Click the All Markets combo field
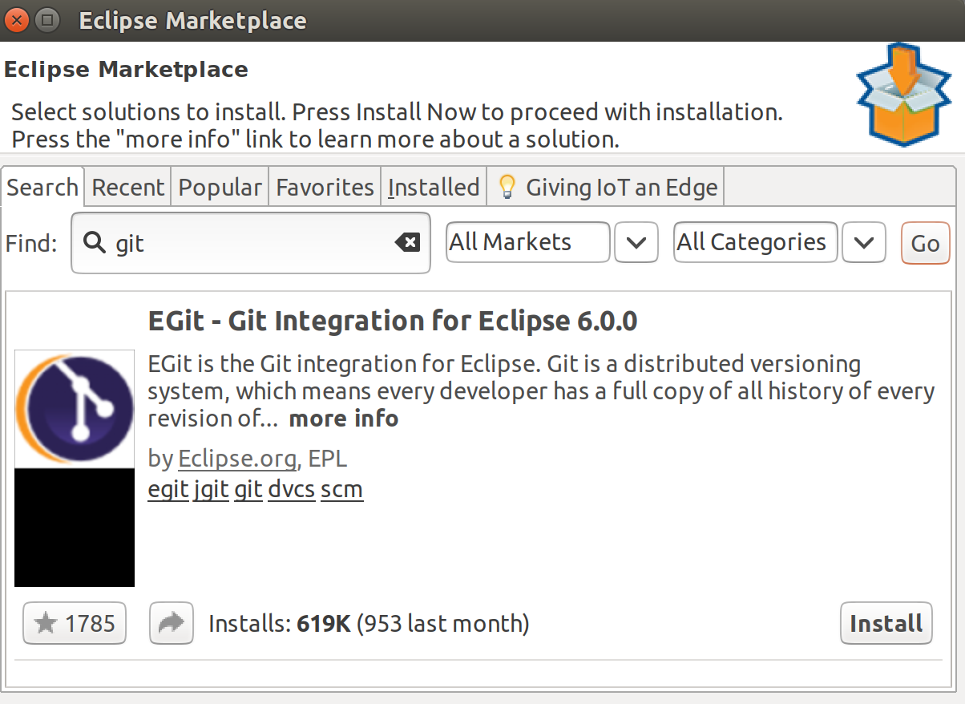The image size is (965, 704). 527,242
